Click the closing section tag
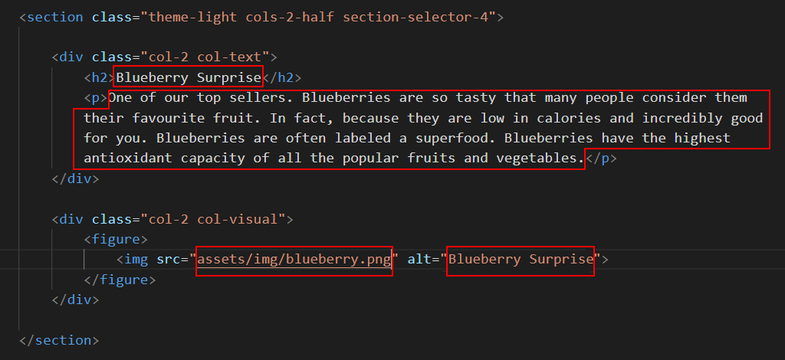785x360 pixels. [x=59, y=340]
